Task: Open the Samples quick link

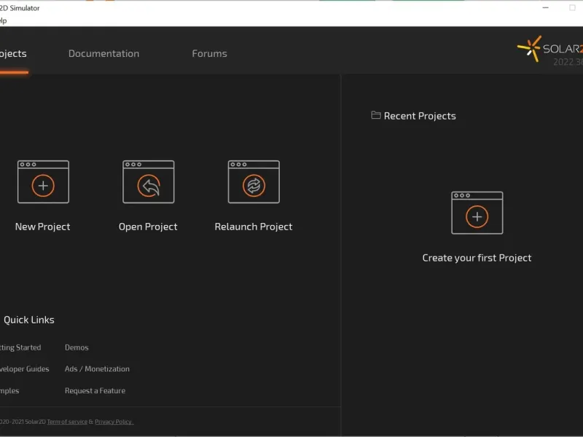Action: click(x=9, y=390)
